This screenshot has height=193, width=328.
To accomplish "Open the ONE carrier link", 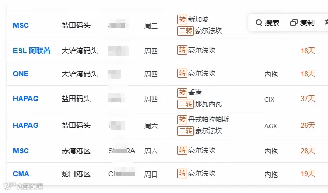I will click(x=21, y=74).
